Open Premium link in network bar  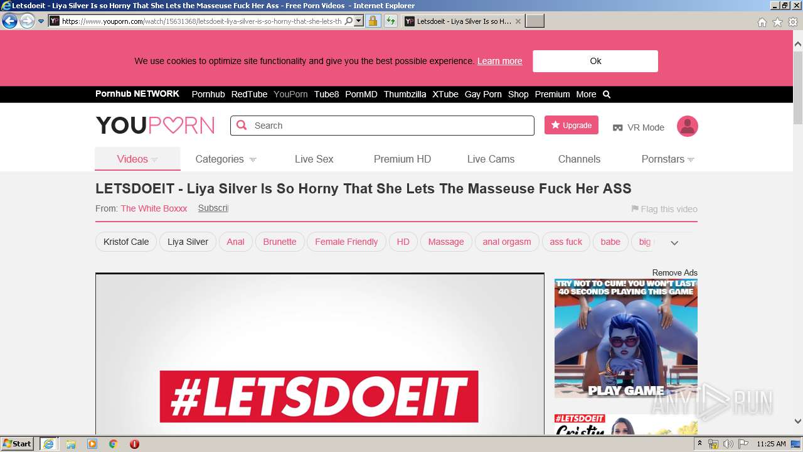pyautogui.click(x=552, y=94)
